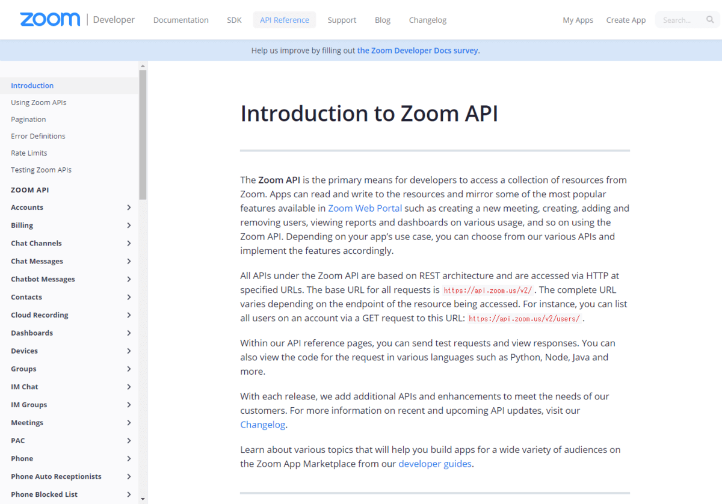This screenshot has width=722, height=504.
Task: Click Create App
Action: (626, 20)
